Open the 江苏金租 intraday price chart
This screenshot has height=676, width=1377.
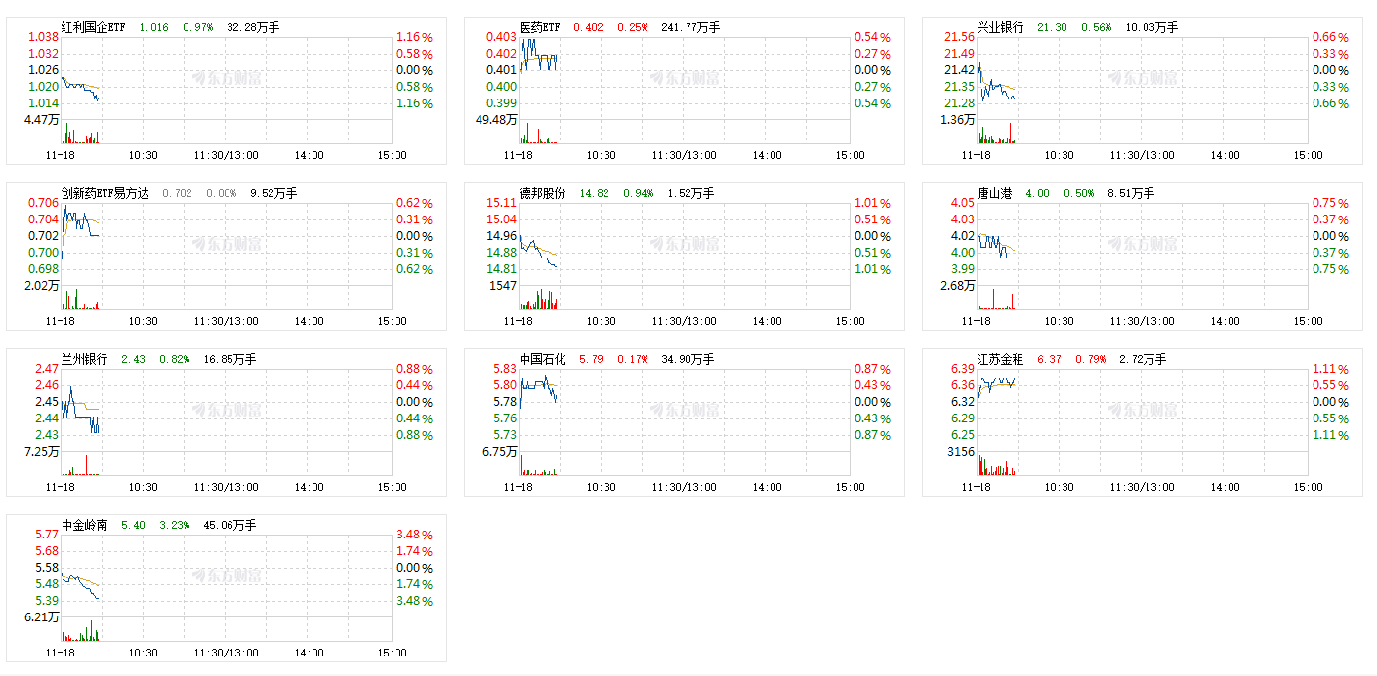click(x=1143, y=421)
